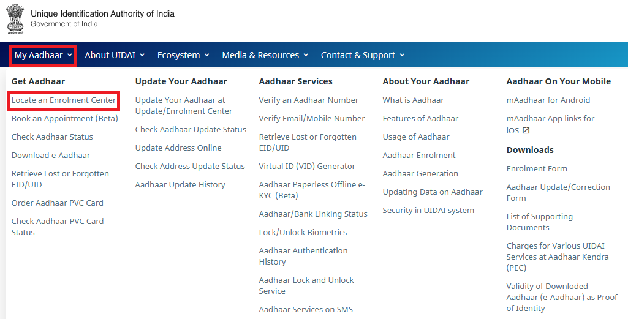The image size is (628, 319).
Task: Open Validity of Downloded Aadhaar link
Action: (562, 298)
